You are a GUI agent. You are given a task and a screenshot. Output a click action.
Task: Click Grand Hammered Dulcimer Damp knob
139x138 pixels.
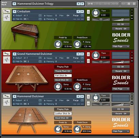[x=58, y=87]
